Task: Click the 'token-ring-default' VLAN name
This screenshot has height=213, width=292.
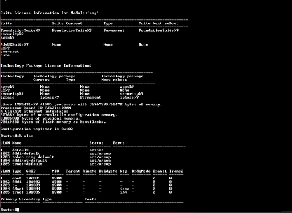Action: pos(33,157)
